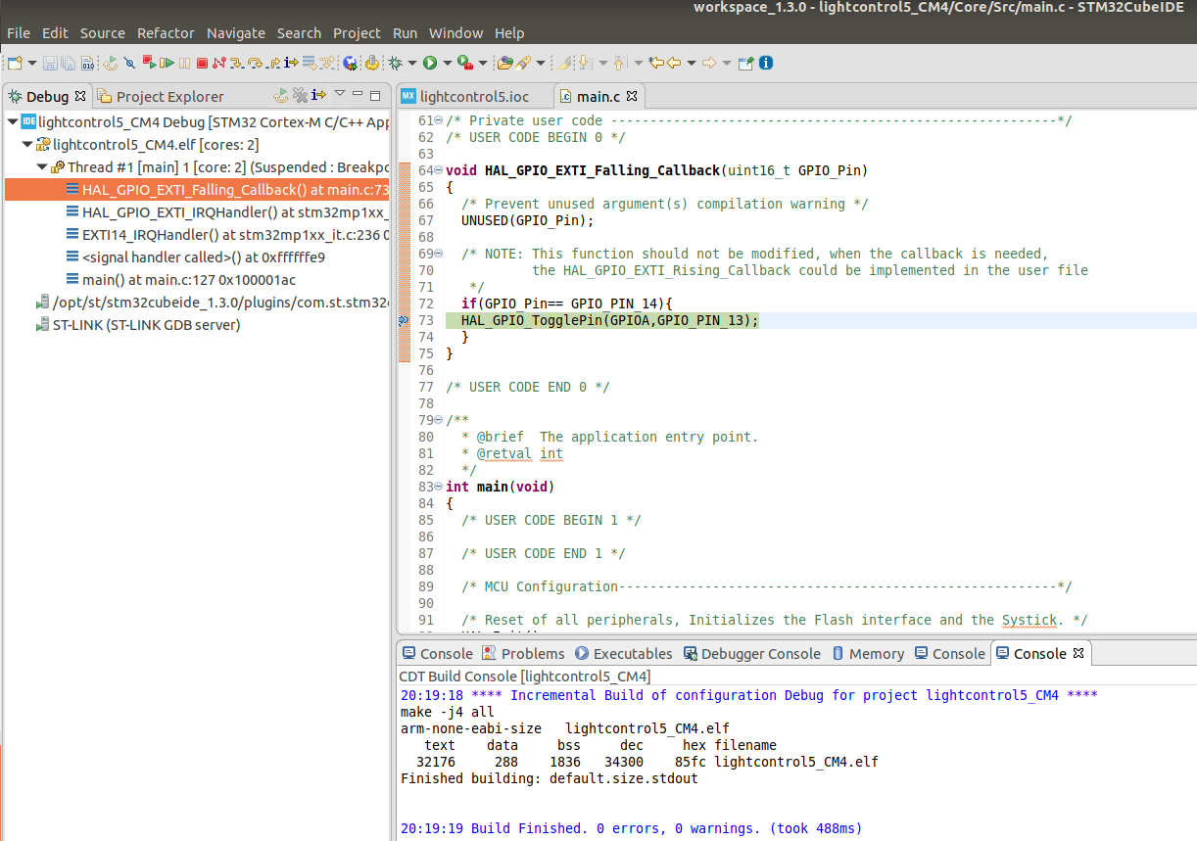This screenshot has width=1197, height=841.
Task: Click the Step Return icon
Action: point(272,64)
